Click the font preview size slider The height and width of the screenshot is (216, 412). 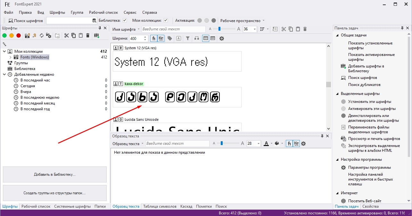219,29
